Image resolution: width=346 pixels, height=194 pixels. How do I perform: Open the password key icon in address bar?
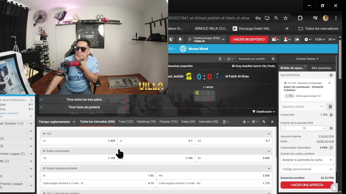(x=258, y=18)
